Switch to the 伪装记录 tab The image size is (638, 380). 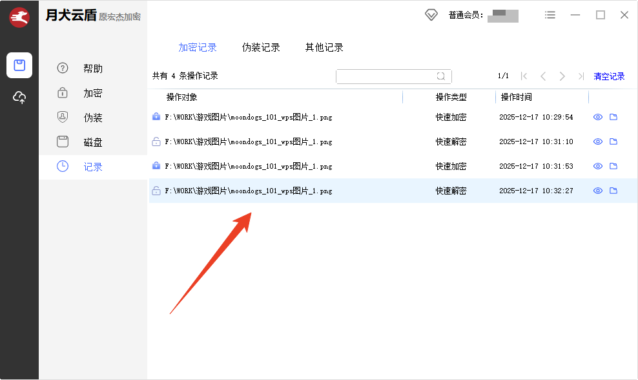point(261,47)
